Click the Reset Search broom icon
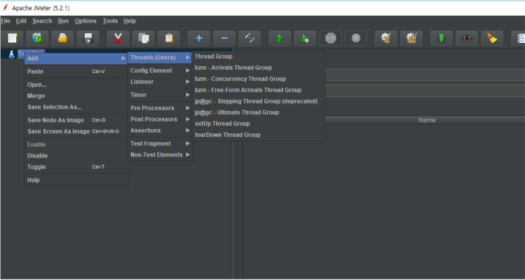This screenshot has height=280, width=525. pyautogui.click(x=492, y=38)
